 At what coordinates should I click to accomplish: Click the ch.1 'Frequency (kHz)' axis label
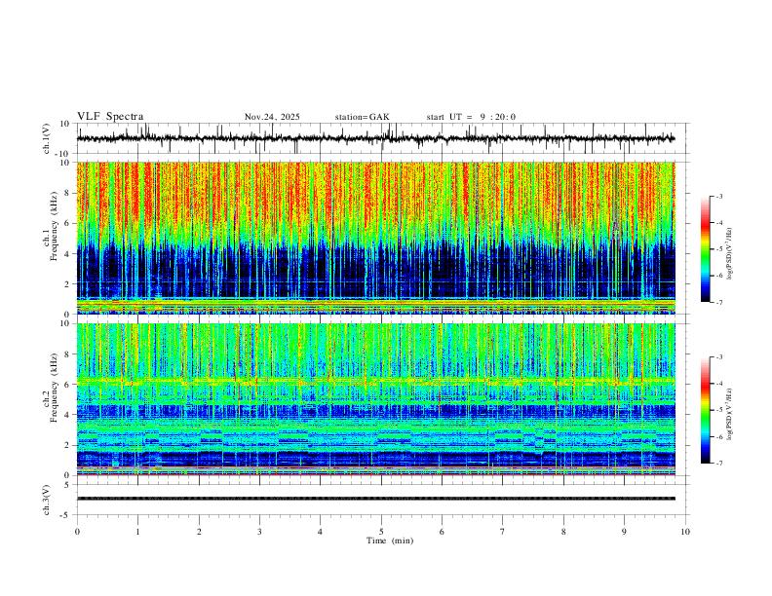(x=53, y=226)
